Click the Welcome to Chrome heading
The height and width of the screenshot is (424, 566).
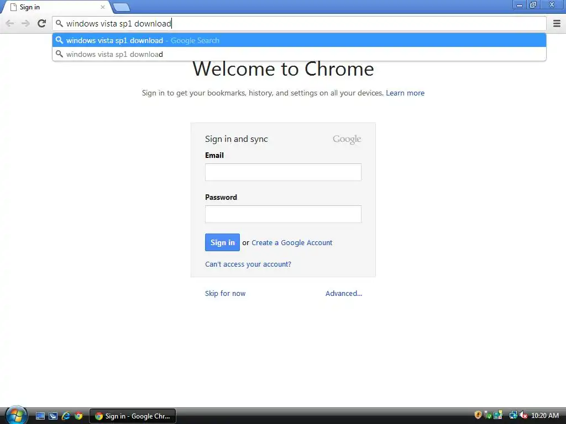pyautogui.click(x=283, y=69)
